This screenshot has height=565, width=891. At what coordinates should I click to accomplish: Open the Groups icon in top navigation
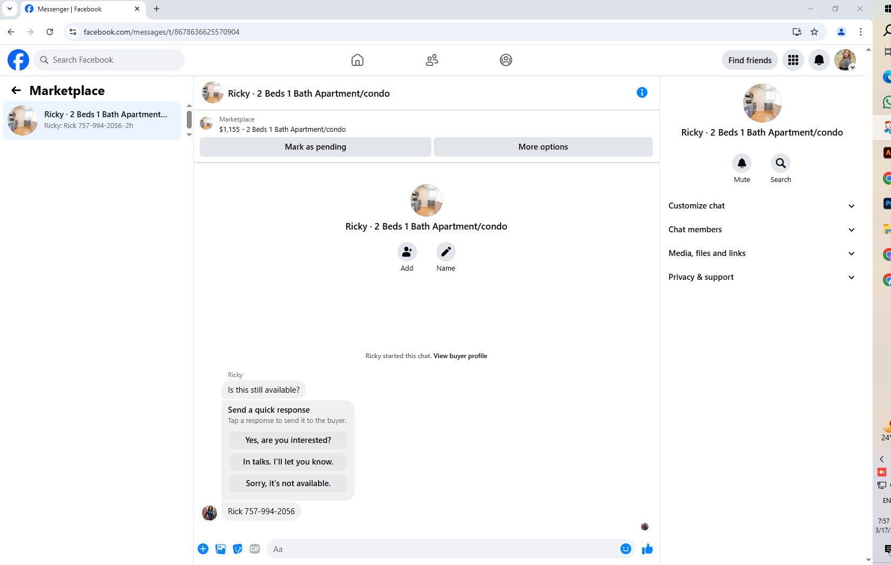click(506, 60)
